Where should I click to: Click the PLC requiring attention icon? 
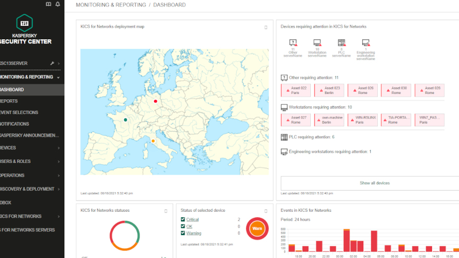point(284,137)
